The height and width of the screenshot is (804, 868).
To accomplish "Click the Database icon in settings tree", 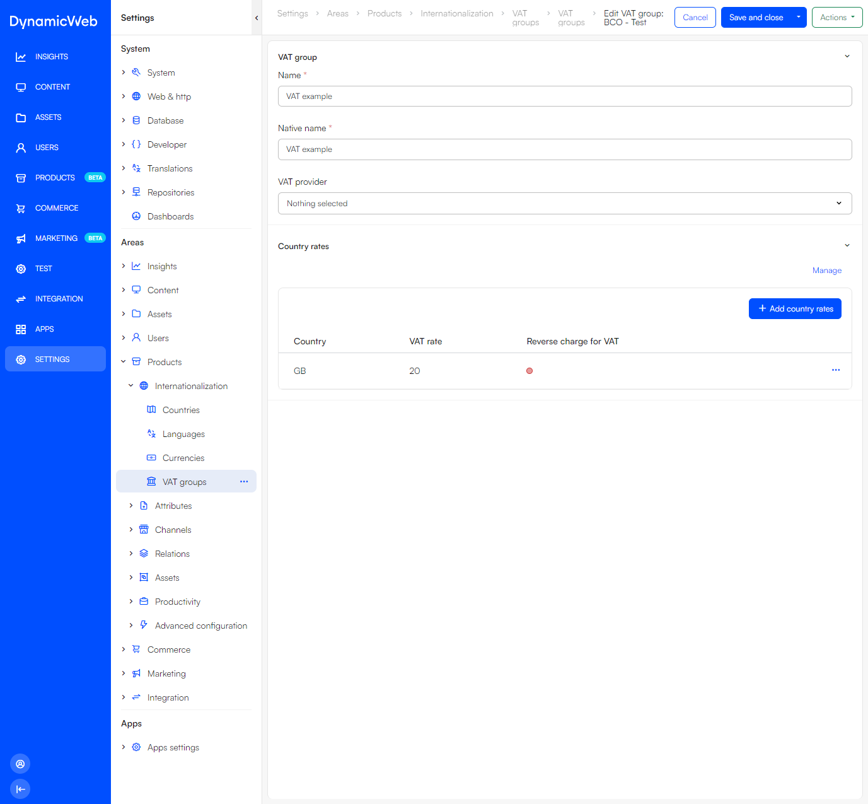I will click(136, 120).
